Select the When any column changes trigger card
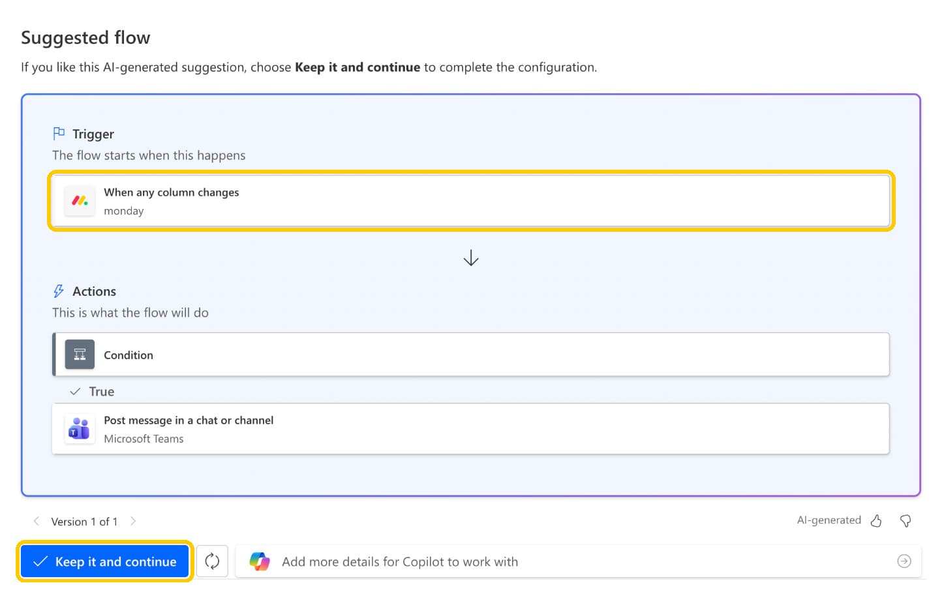The image size is (942, 598). tap(471, 201)
